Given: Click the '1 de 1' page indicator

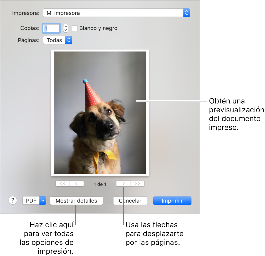Looking at the screenshot, I should coord(100,184).
